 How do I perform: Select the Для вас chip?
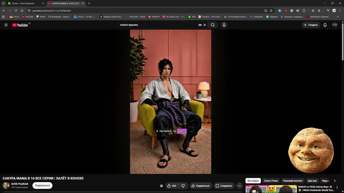(x=312, y=181)
